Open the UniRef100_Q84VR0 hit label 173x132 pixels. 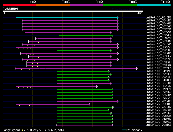pos(158,21)
